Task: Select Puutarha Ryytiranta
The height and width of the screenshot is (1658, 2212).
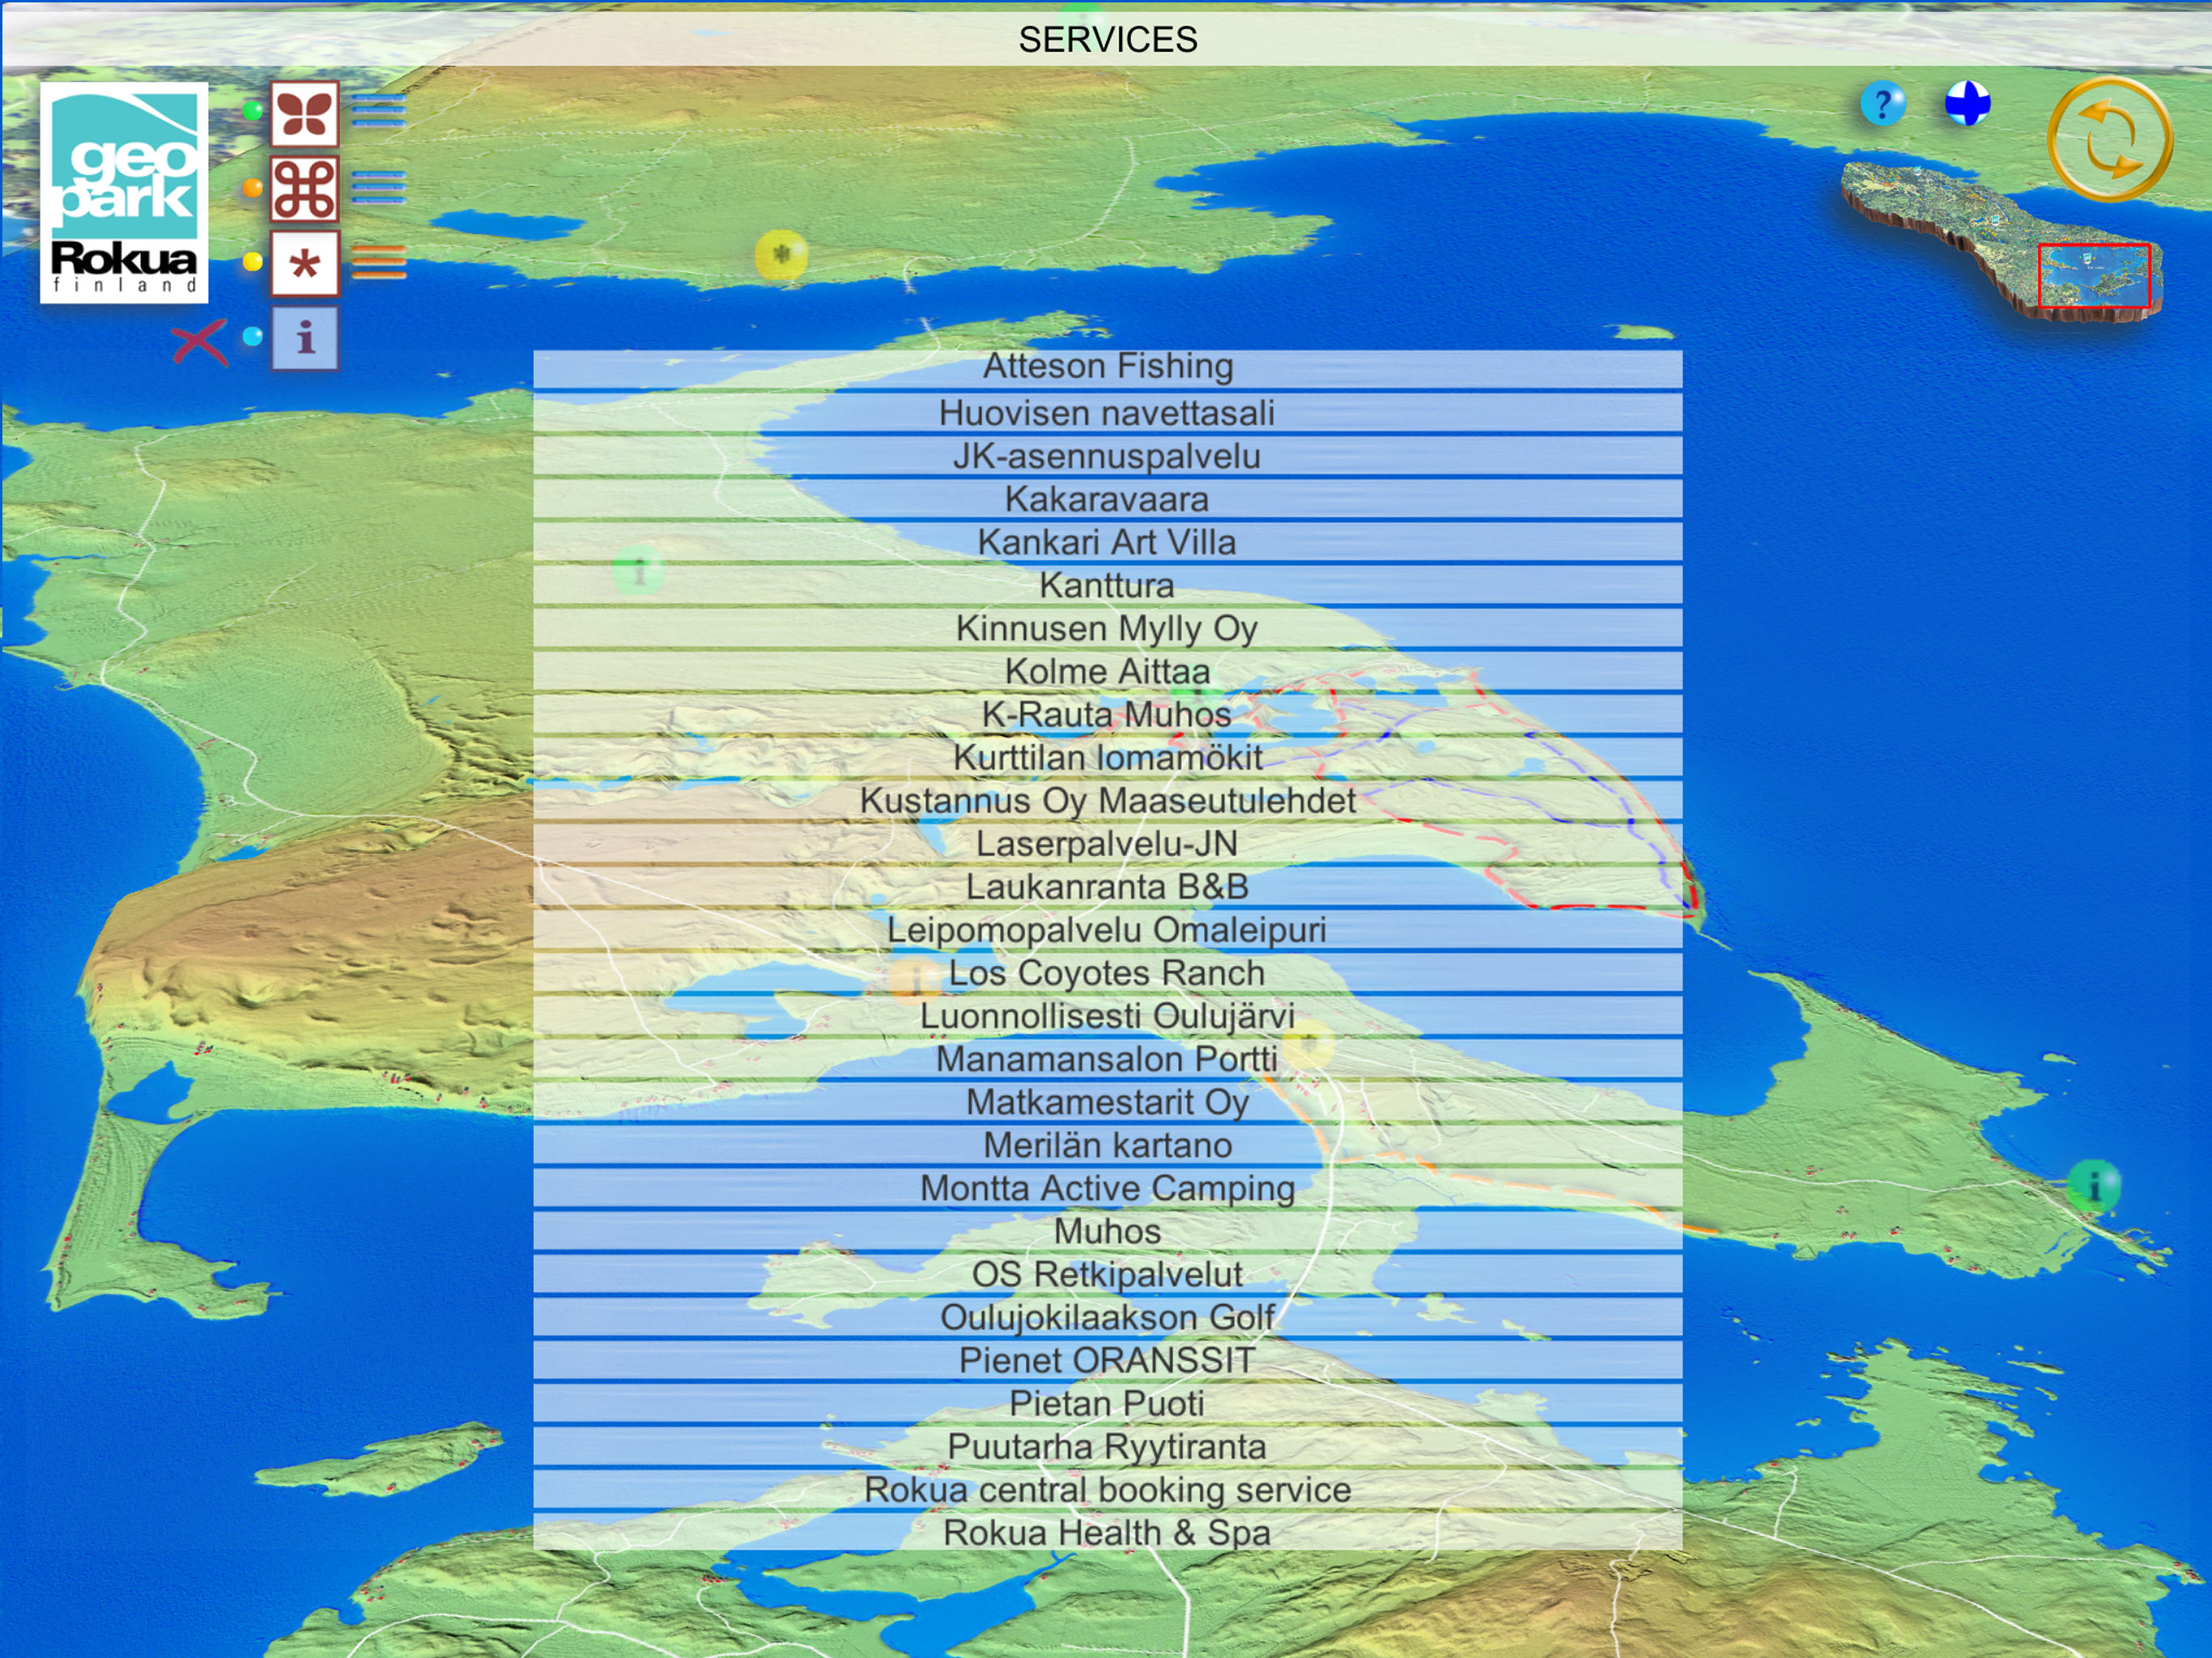Action: click(1108, 1445)
